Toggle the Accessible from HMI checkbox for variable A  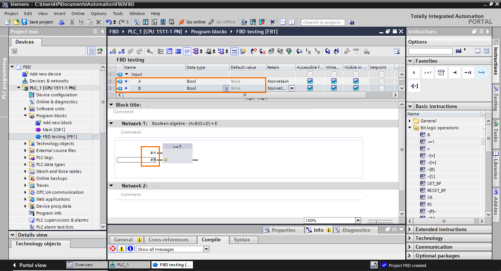click(x=310, y=81)
